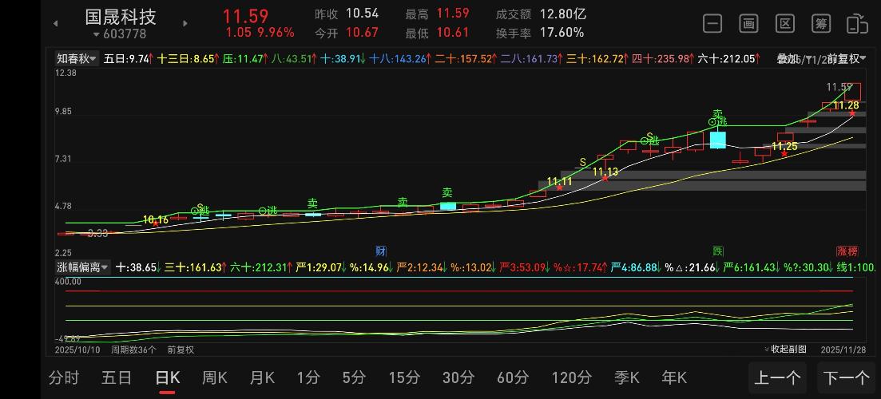The width and height of the screenshot is (881, 399).
Task: Click 最低 value 10.61
Action: [453, 33]
